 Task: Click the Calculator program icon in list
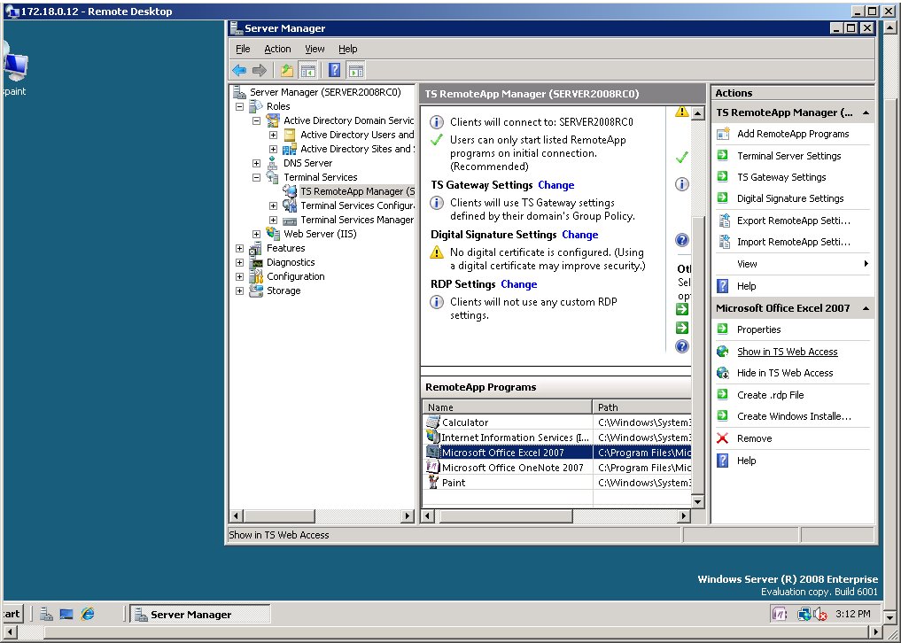point(432,422)
